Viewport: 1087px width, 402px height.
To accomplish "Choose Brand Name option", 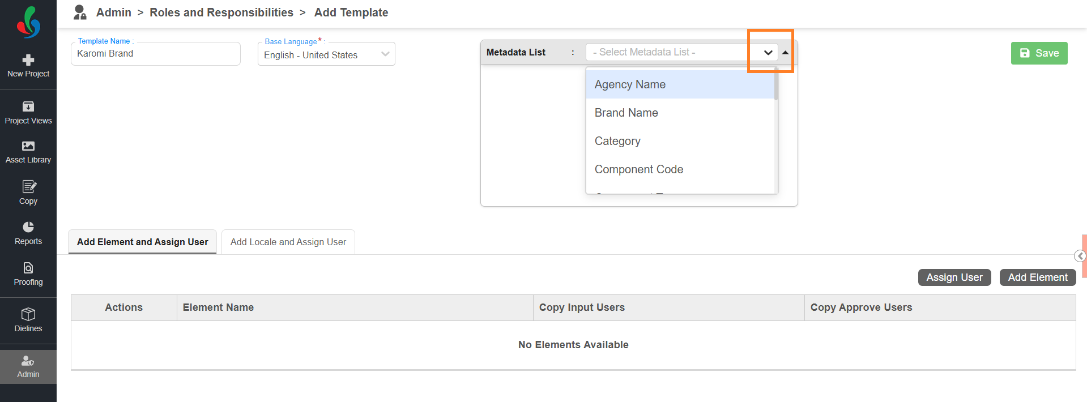I will tap(626, 113).
